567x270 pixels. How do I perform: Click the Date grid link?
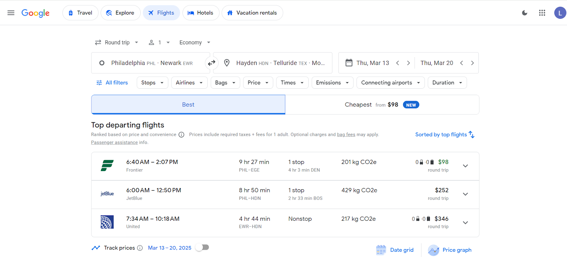[402, 250]
